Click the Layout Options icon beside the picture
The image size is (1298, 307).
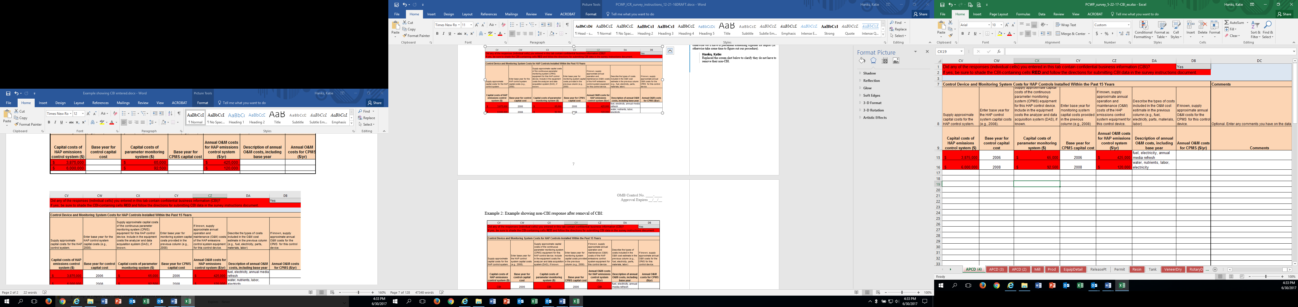[x=670, y=51]
